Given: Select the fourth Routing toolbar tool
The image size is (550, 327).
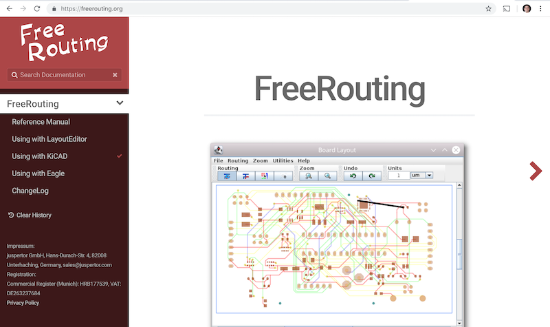Looking at the screenshot, I should [x=283, y=176].
